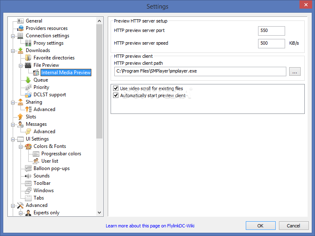
Task: Collapse the File Preview tree node
Action: (21, 66)
